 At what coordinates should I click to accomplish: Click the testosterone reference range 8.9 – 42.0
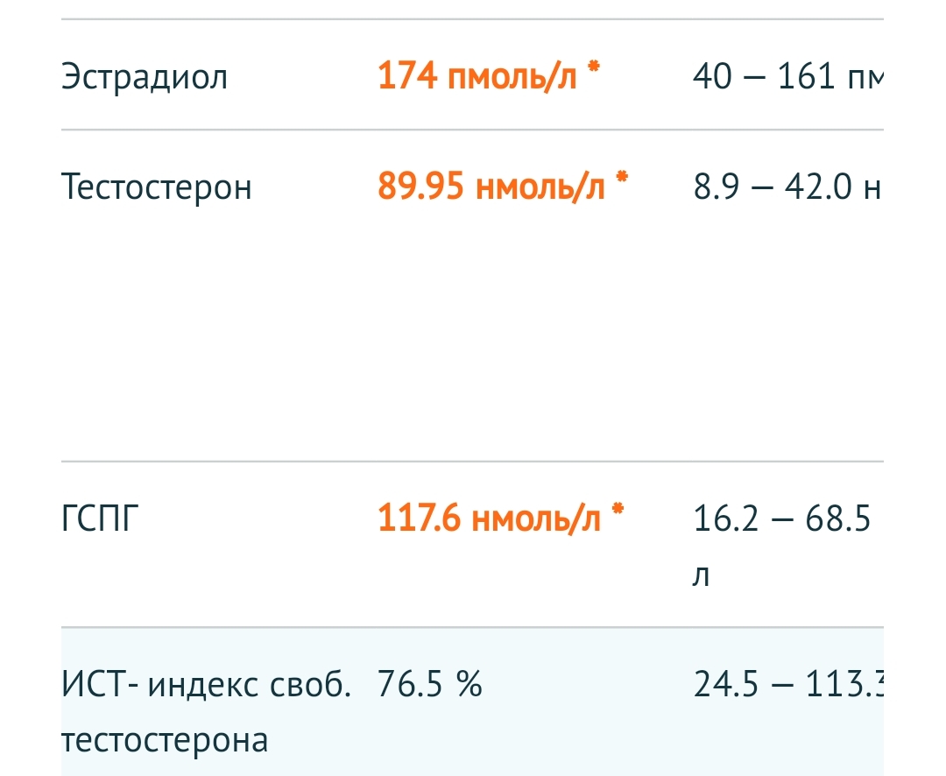pos(786,187)
